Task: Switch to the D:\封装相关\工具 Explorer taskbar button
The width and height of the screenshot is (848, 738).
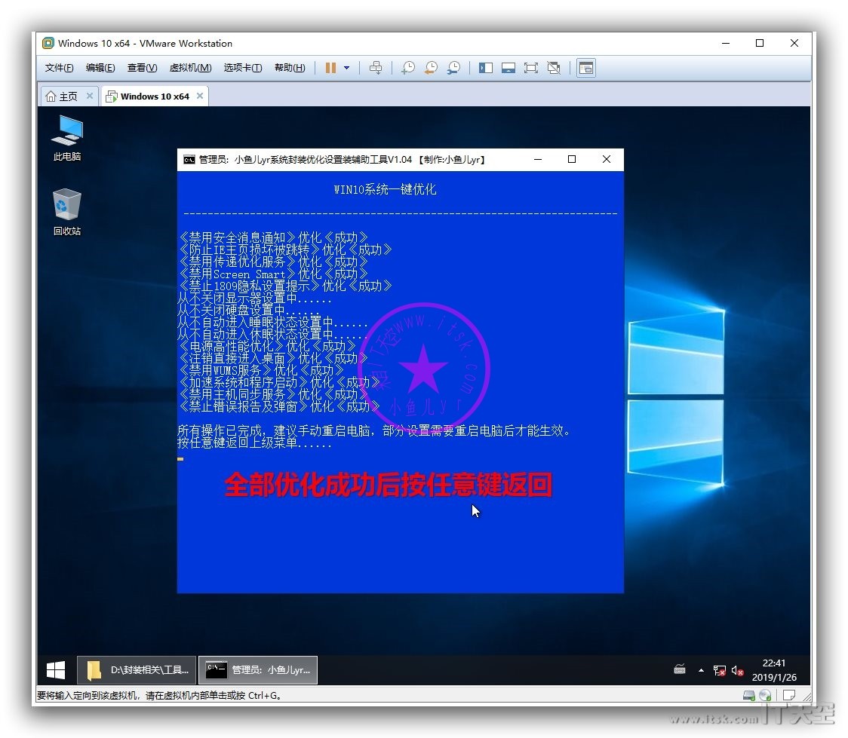Action: point(136,670)
